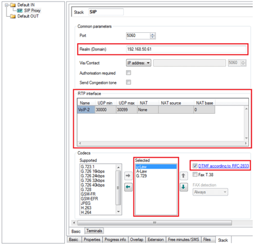This screenshot has height=248, width=270.
Task: Select A-Law in Selected codecs
Action: point(156,171)
